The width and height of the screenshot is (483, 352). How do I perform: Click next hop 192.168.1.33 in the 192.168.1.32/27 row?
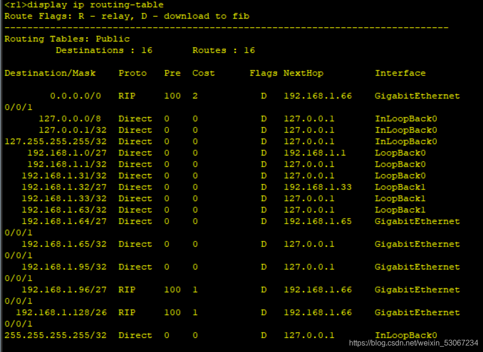tap(318, 187)
